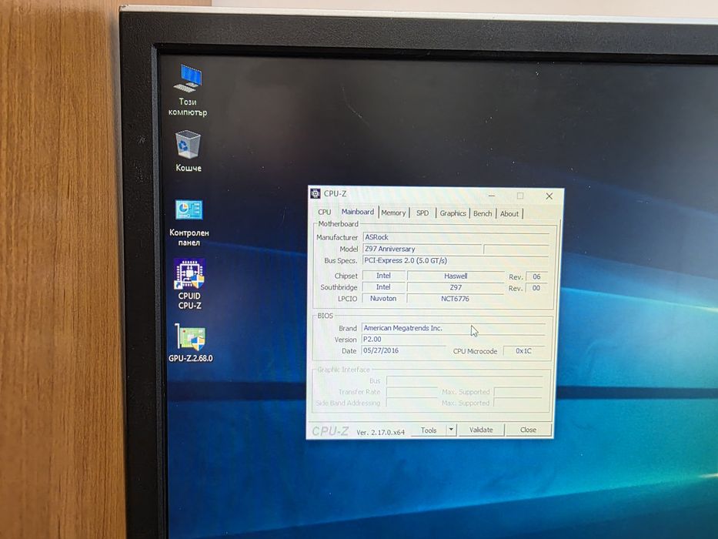This screenshot has width=718, height=539.
Task: Open the About tab
Action: pos(509,213)
